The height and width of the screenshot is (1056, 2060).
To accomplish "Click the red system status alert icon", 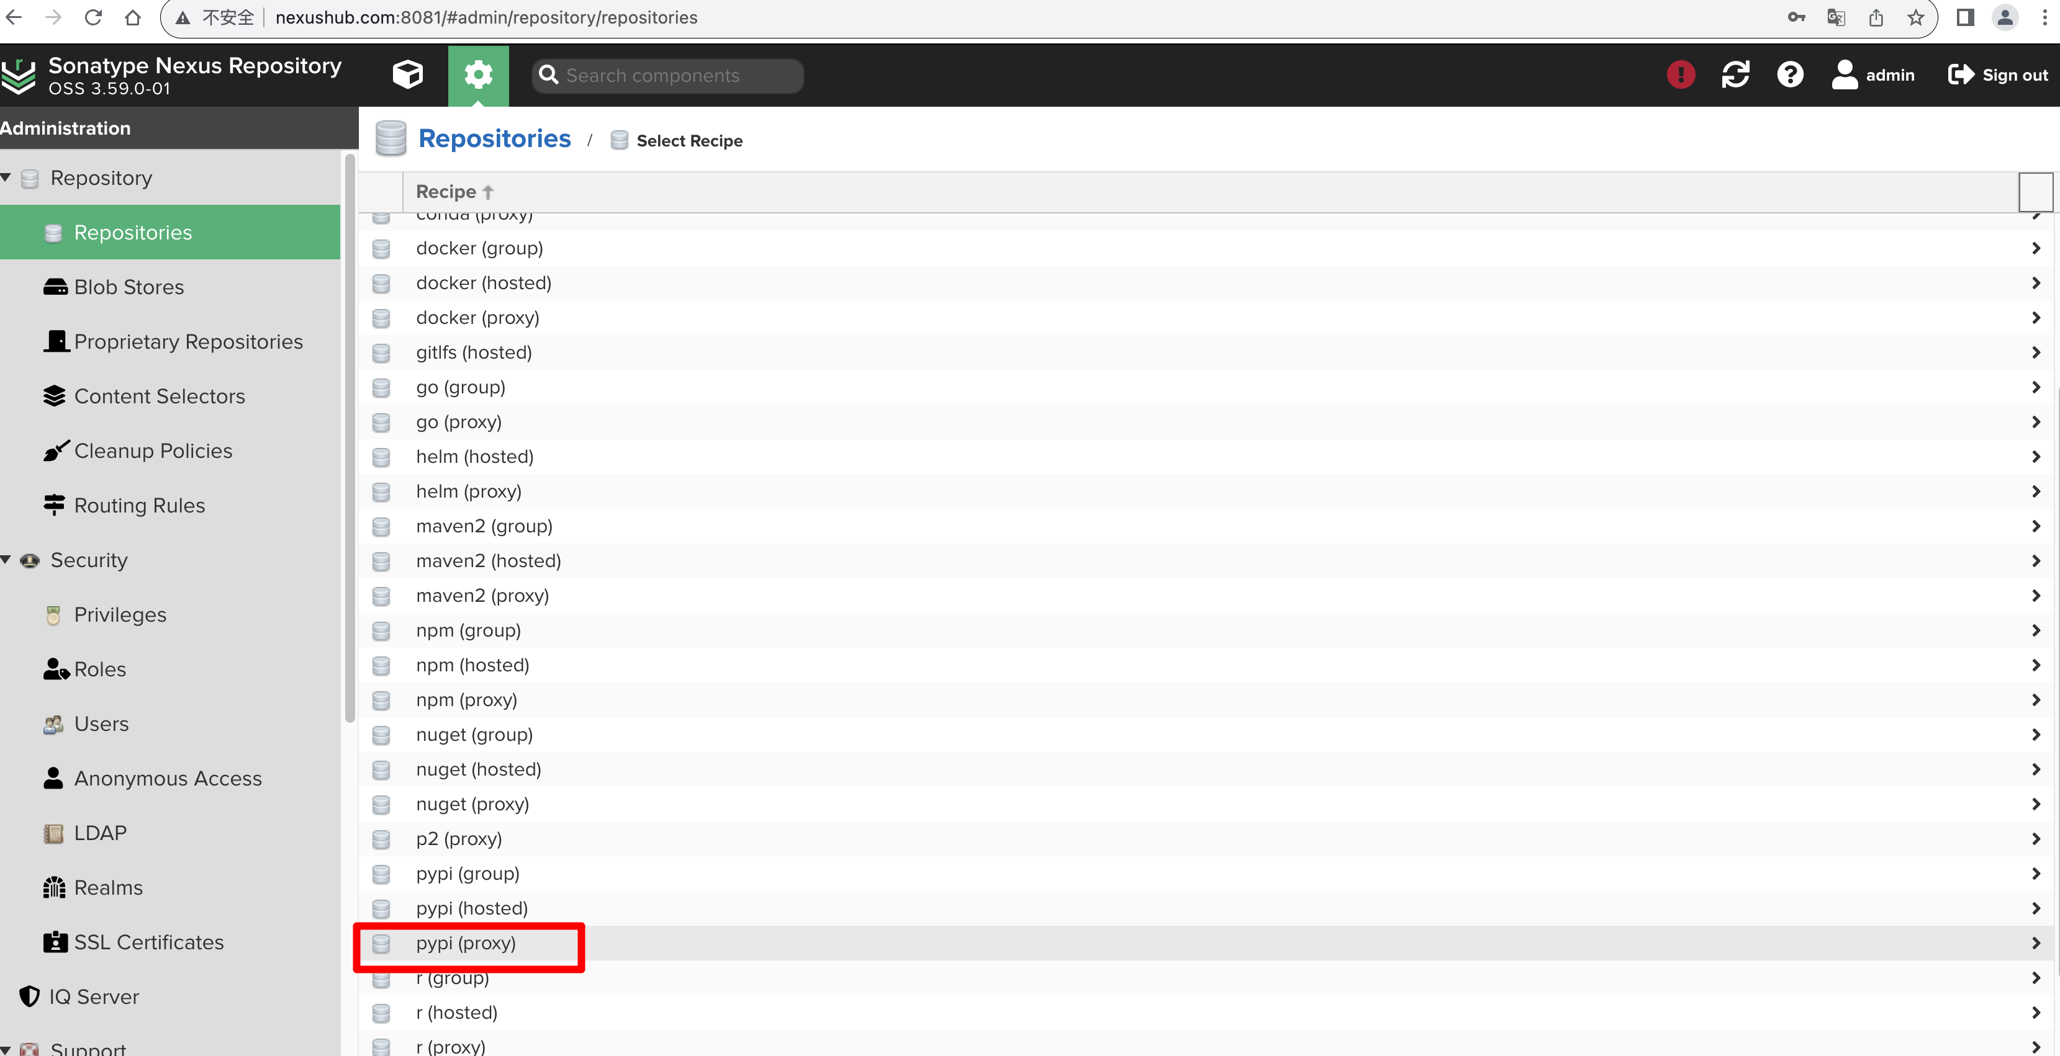I will (1680, 74).
